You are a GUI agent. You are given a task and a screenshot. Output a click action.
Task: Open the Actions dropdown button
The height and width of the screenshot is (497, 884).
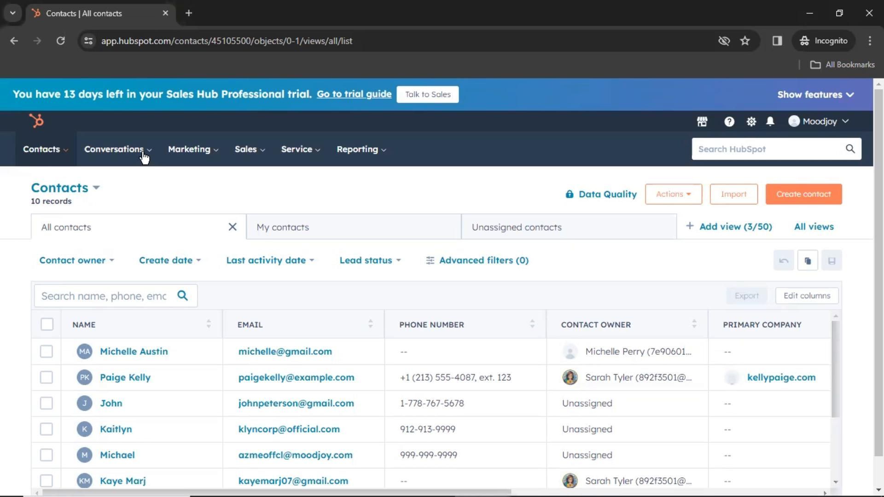coord(673,194)
